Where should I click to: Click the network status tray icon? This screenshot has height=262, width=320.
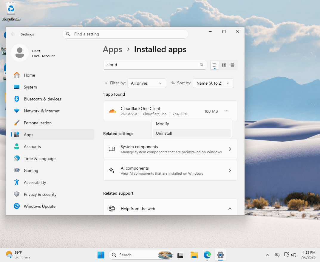pos(286,255)
